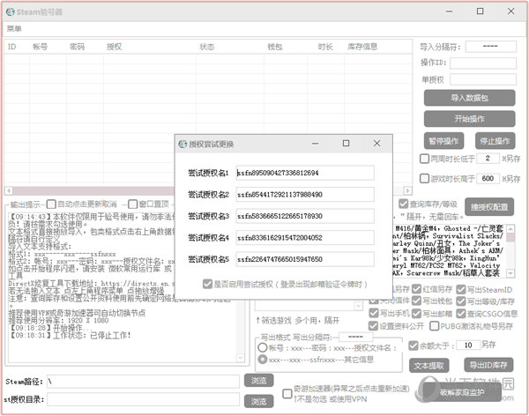Click the st授权目录 input field
The height and width of the screenshot is (416, 529).
coord(143,399)
